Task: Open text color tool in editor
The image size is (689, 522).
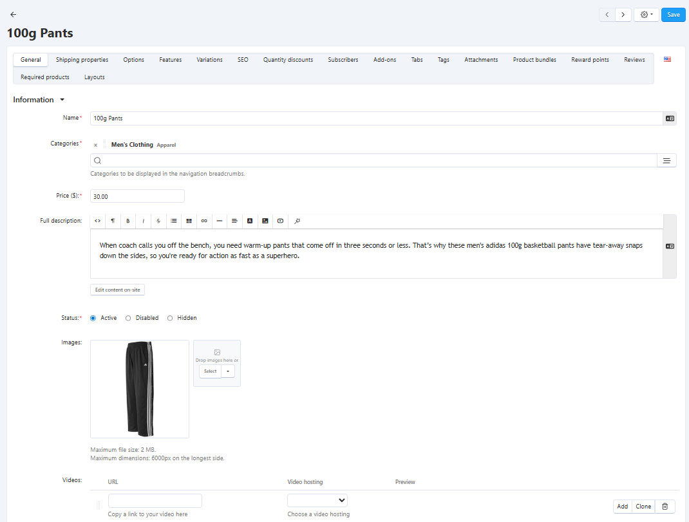Action: click(250, 221)
